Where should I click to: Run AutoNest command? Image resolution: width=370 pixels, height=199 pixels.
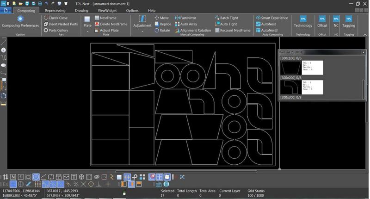266,24
